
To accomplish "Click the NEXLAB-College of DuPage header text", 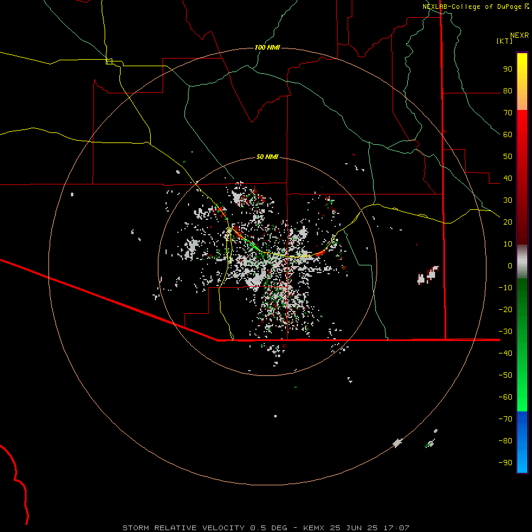I will (x=472, y=7).
